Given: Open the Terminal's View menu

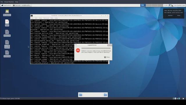Looking at the screenshot, I should 40,18.
